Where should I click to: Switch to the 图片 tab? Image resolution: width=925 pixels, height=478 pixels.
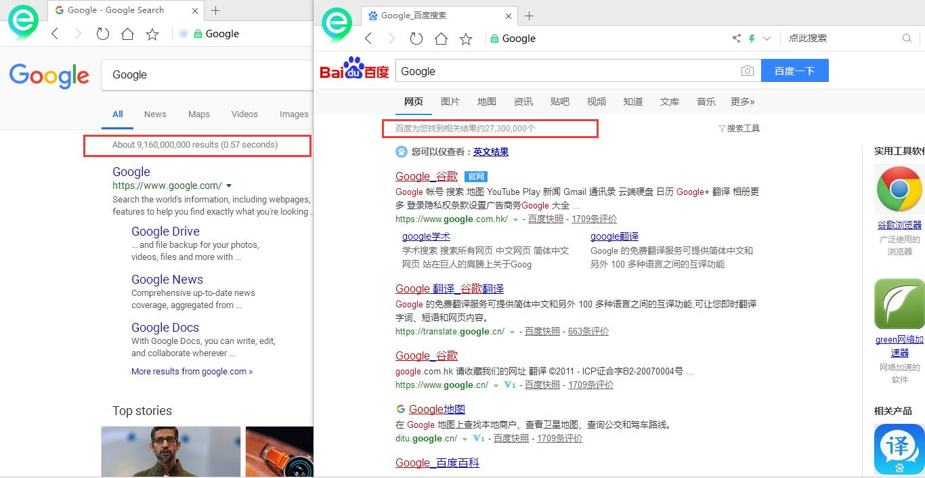[450, 102]
